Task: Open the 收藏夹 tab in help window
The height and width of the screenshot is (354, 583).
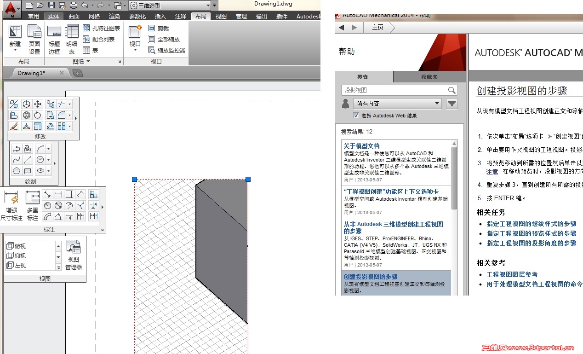Action: [429, 77]
